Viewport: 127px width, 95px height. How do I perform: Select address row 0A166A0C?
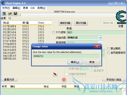(9, 53)
